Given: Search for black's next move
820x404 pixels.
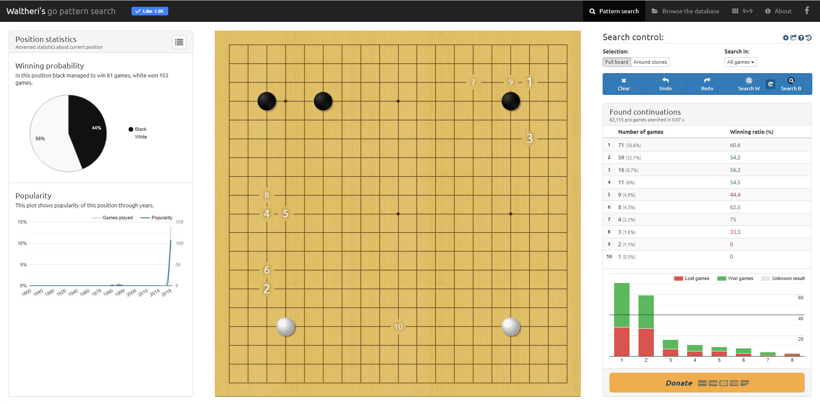Looking at the screenshot, I should (791, 84).
